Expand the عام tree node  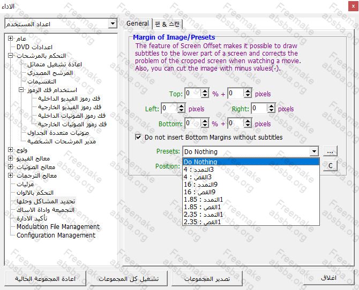pos(10,38)
